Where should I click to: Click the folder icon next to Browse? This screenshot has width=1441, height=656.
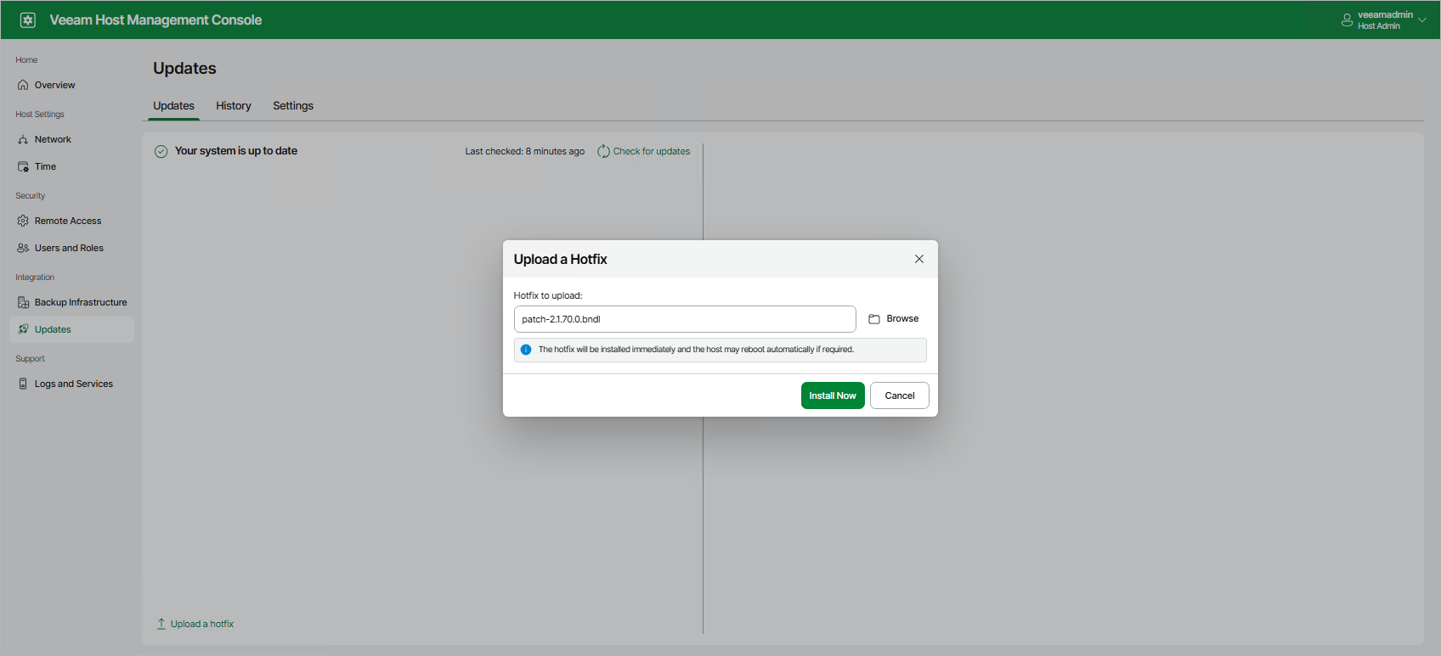pos(874,319)
